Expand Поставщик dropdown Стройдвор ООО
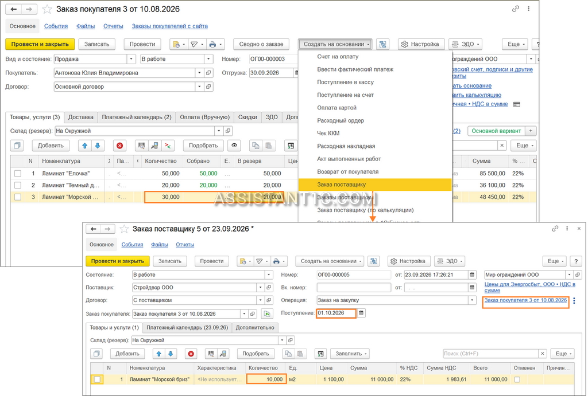 260,288
